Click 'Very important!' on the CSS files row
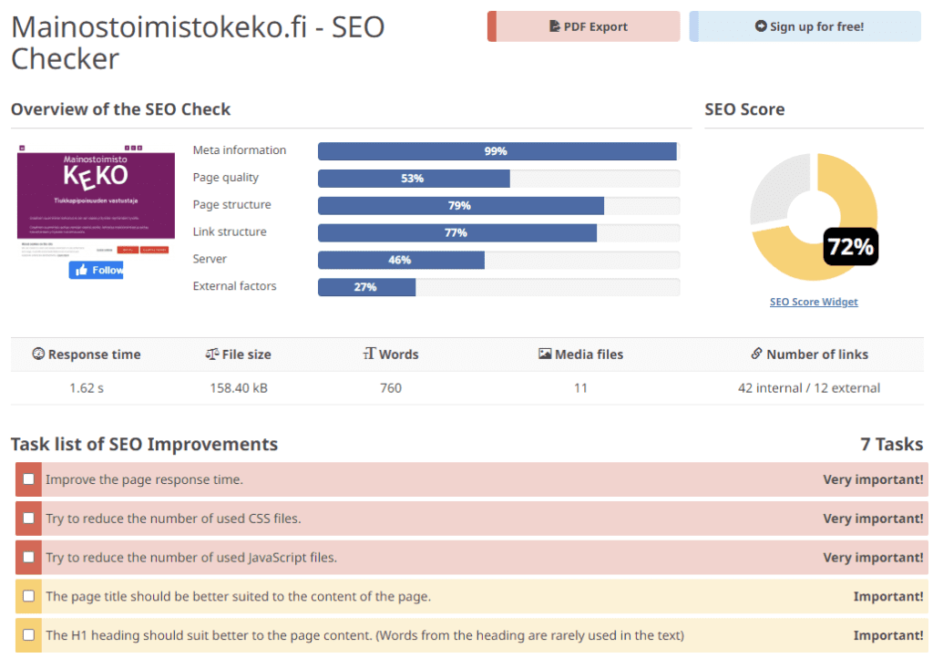Image resolution: width=933 pixels, height=658 pixels. tap(873, 519)
